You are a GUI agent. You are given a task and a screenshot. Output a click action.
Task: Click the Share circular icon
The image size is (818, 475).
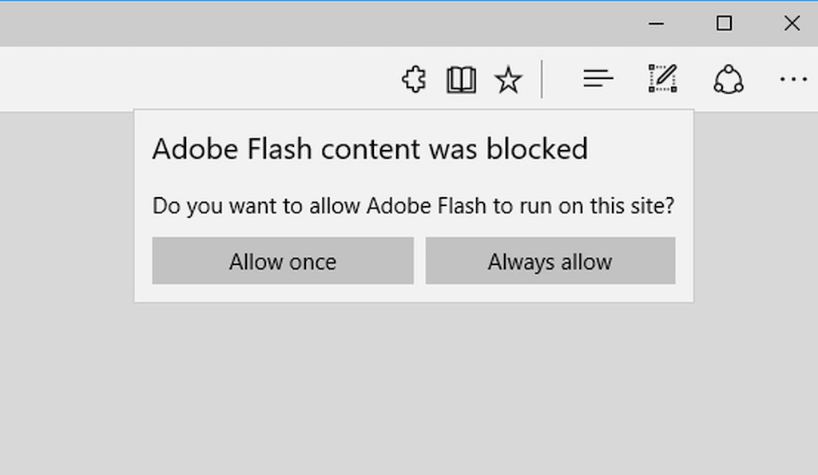(729, 79)
